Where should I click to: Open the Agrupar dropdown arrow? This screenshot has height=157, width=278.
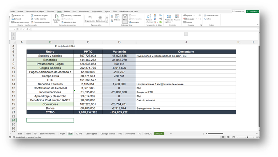pos(194,15)
